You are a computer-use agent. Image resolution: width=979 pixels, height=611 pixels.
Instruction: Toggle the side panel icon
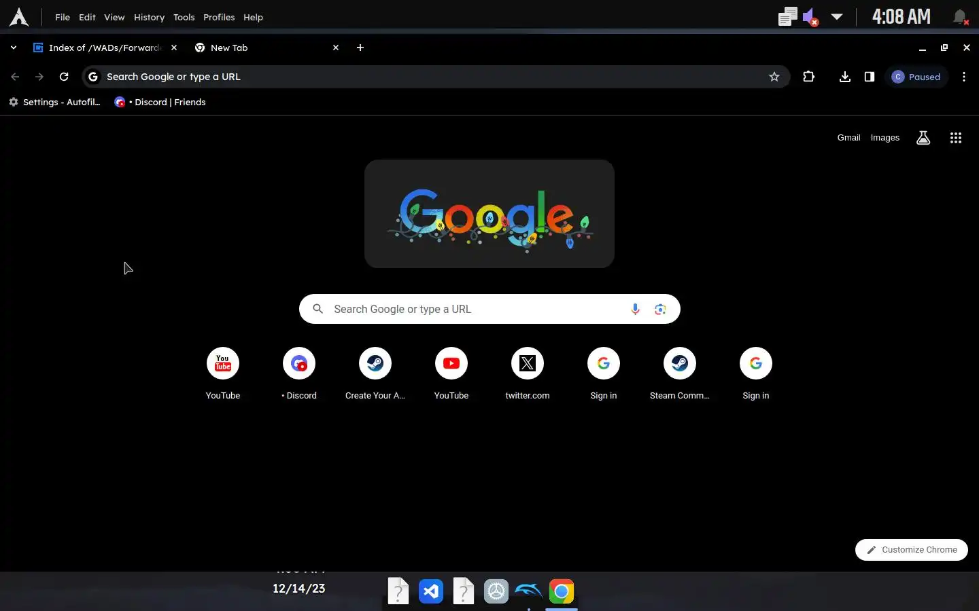tap(869, 77)
